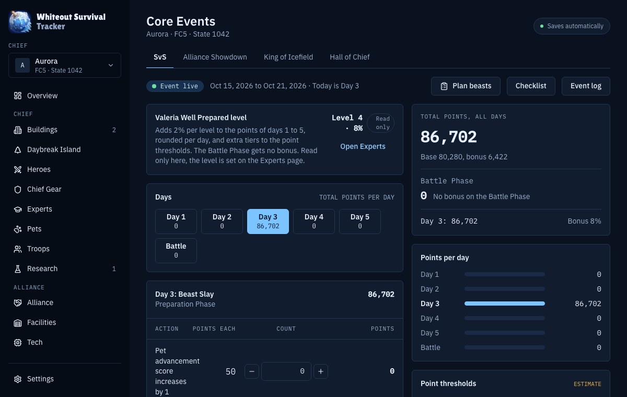
Task: Click the Whiteout Survival Tracker logo
Action: coord(20,22)
